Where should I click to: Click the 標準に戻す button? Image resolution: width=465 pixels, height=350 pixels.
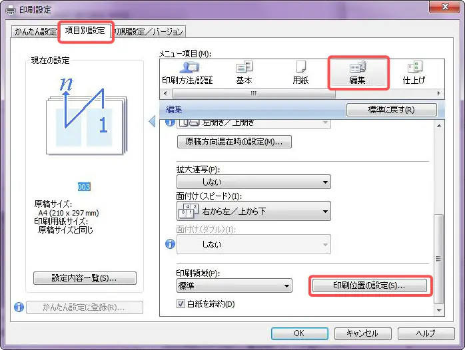pos(392,110)
